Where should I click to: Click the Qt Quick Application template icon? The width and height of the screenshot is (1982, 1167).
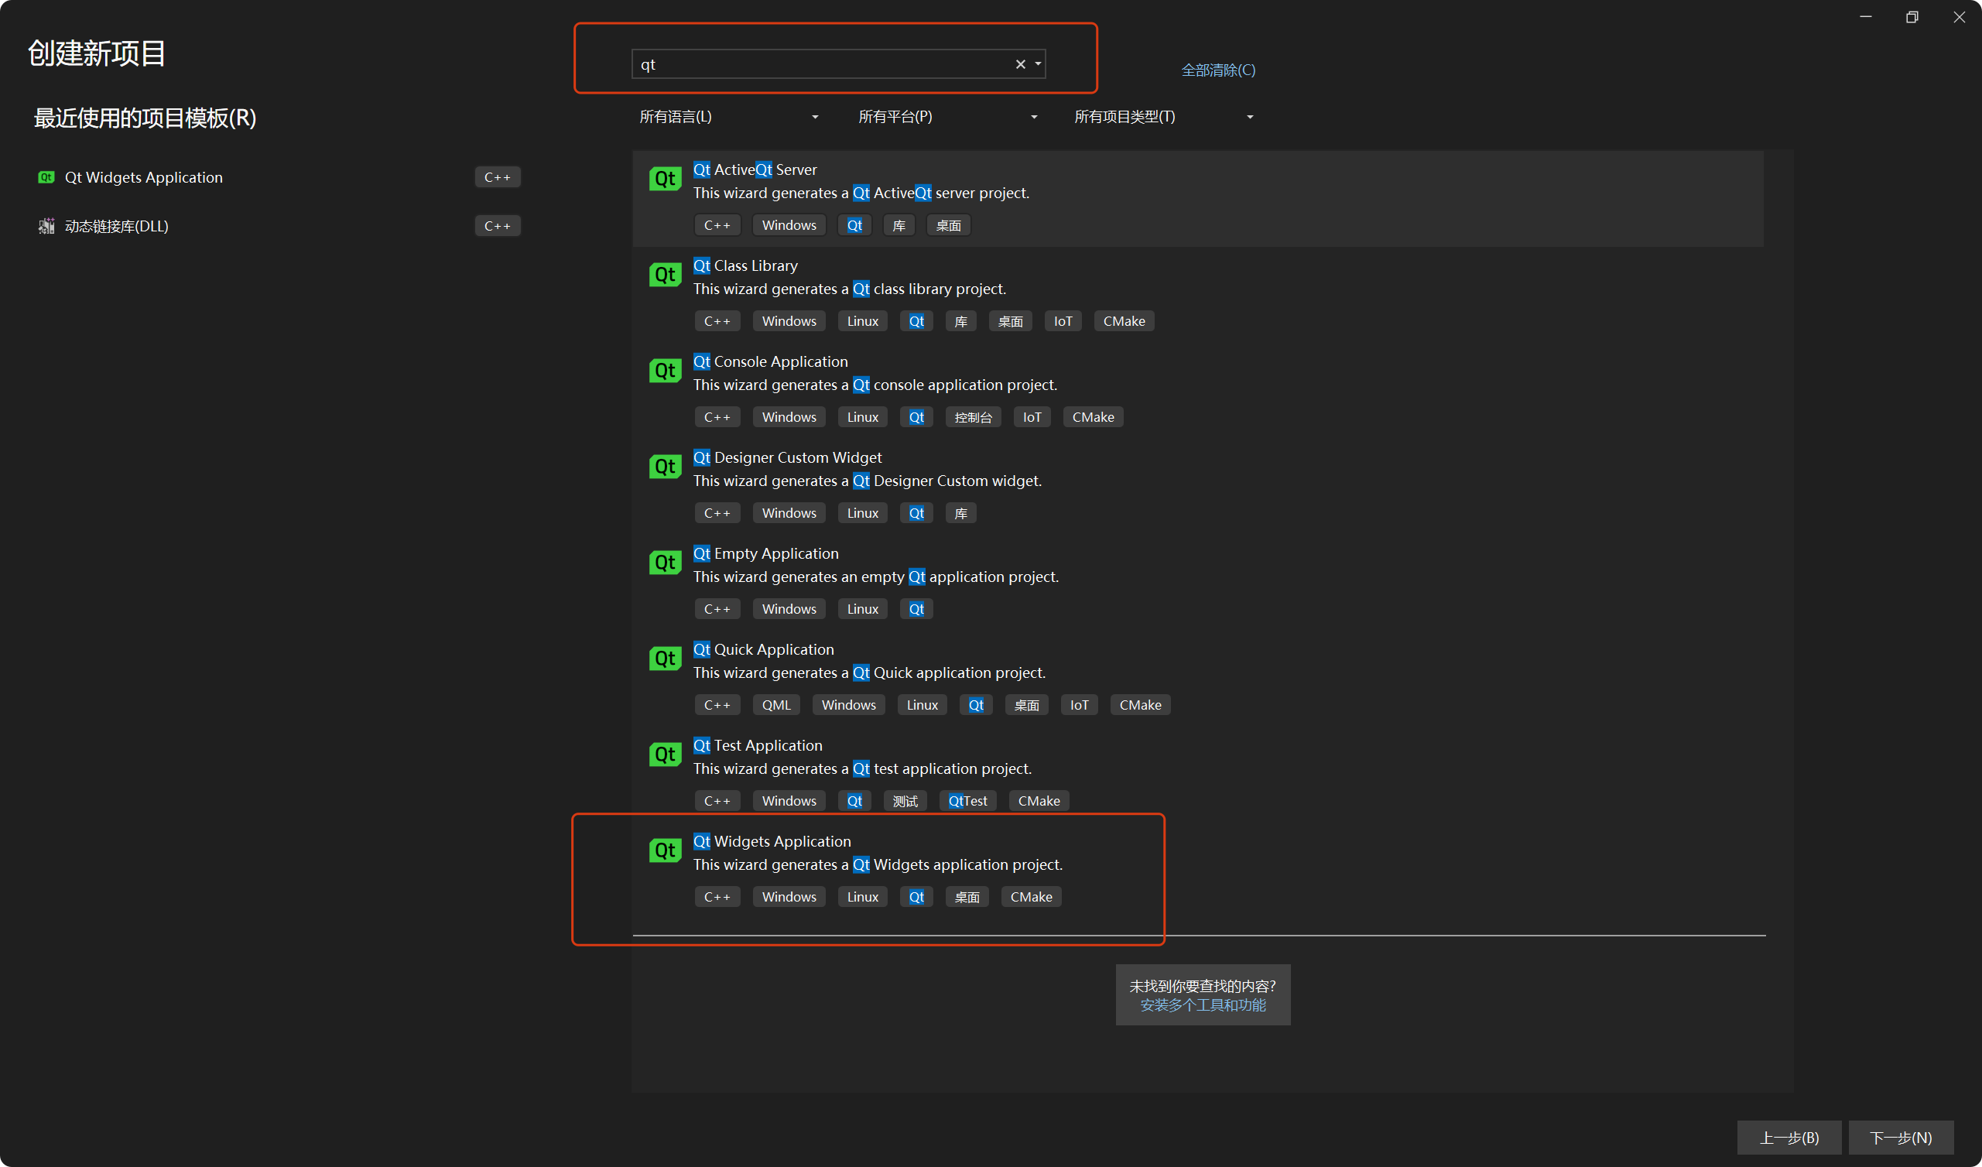click(x=665, y=659)
